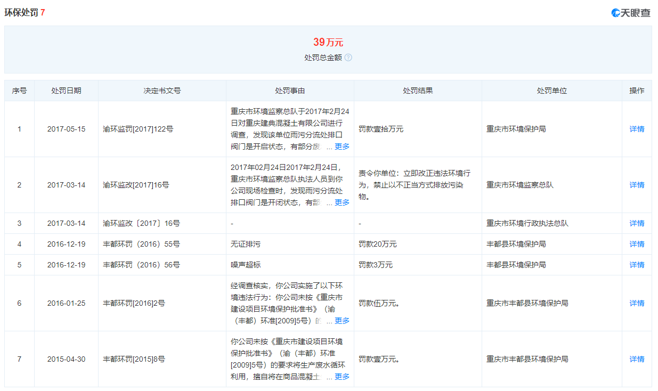Open 详情 for 丰都环罚[2016]2号
This screenshot has width=658, height=391.
[x=637, y=303]
